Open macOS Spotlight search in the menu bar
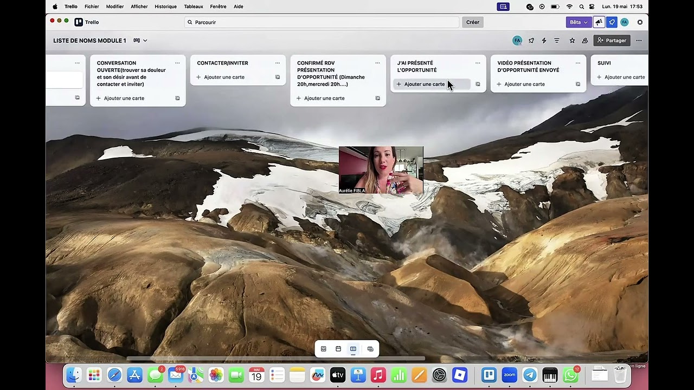This screenshot has height=390, width=694. coord(582,6)
